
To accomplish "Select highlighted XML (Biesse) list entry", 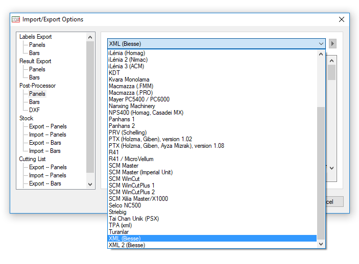I will tap(212, 239).
